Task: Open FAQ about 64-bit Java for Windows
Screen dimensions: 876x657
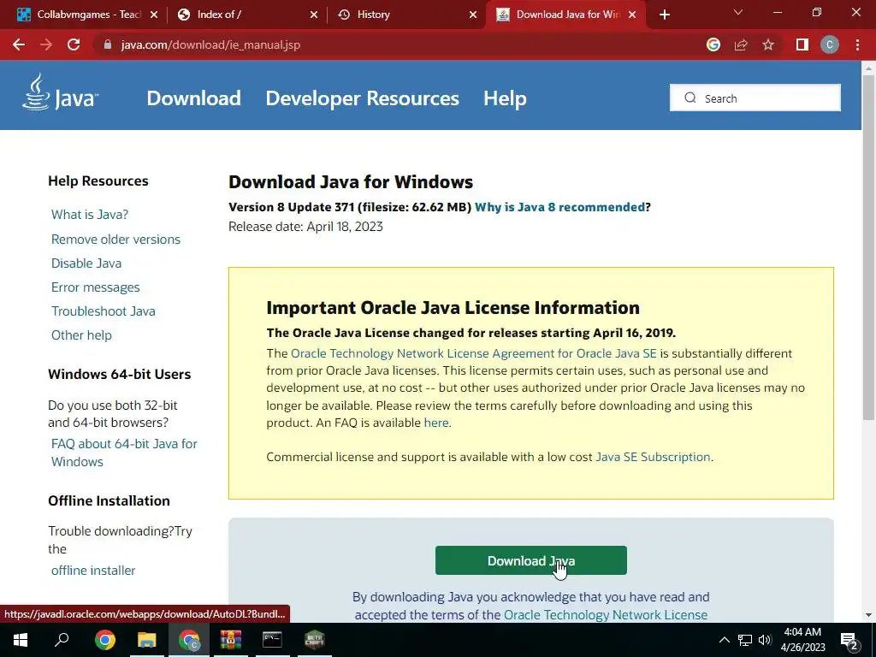Action: [124, 453]
